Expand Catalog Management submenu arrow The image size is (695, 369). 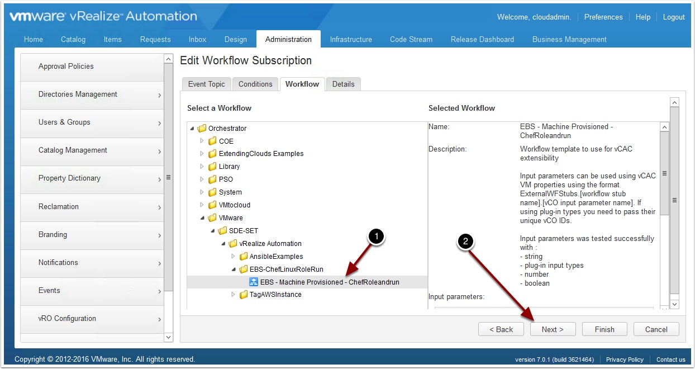[x=159, y=152]
